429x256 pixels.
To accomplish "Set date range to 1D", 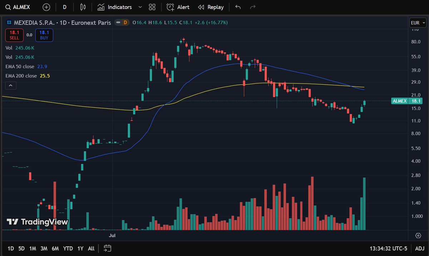I will pos(11,248).
